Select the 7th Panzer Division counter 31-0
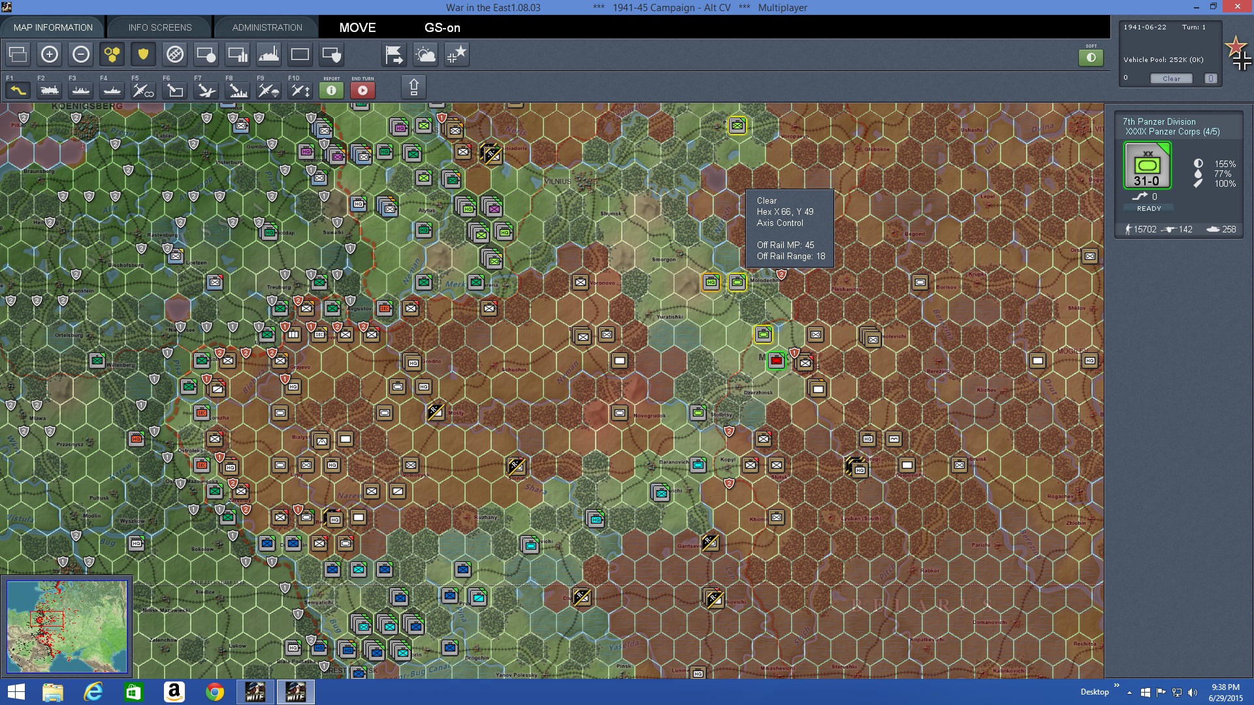The height and width of the screenshot is (705, 1254). click(1148, 166)
